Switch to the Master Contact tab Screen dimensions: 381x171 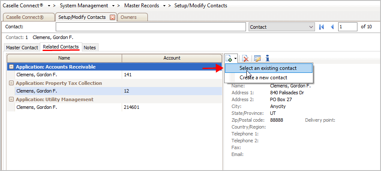pyautogui.click(x=22, y=48)
